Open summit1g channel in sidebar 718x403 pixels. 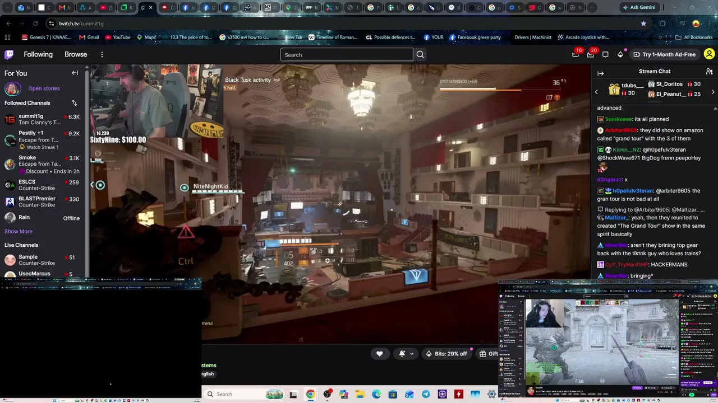43,119
